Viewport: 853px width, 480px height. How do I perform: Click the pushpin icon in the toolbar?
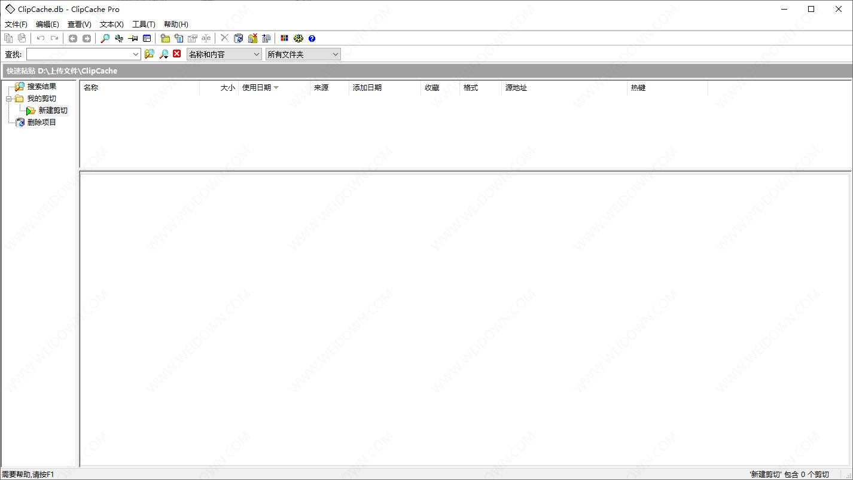[x=133, y=38]
